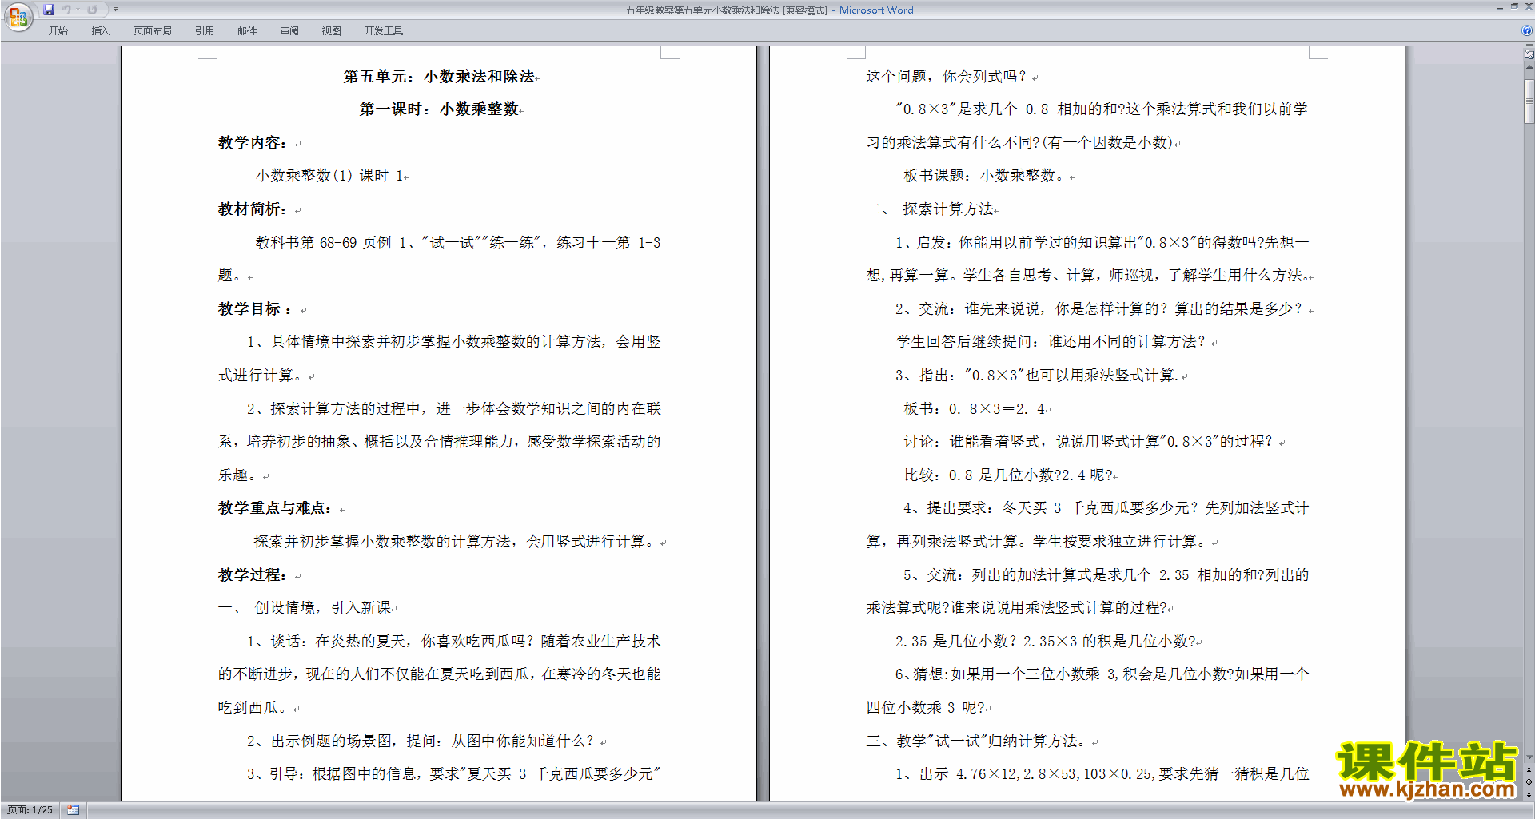The image size is (1535, 819).
Task: Click the heading 二、探索计算方法
Action: [931, 209]
